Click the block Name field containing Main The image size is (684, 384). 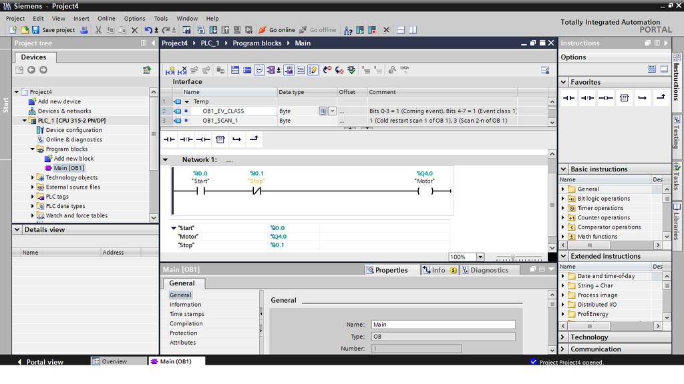[x=444, y=325]
